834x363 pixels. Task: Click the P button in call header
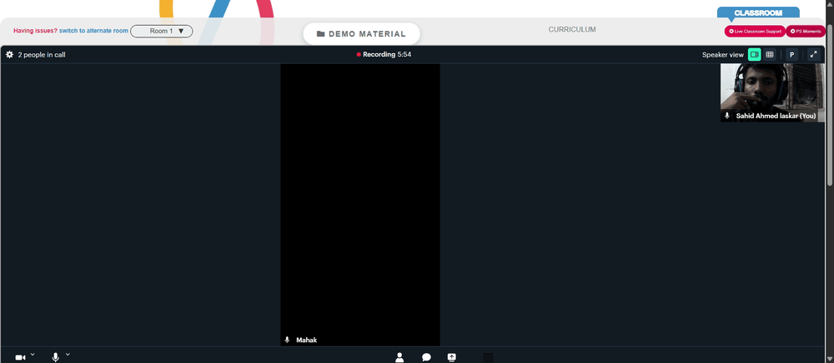coord(791,54)
